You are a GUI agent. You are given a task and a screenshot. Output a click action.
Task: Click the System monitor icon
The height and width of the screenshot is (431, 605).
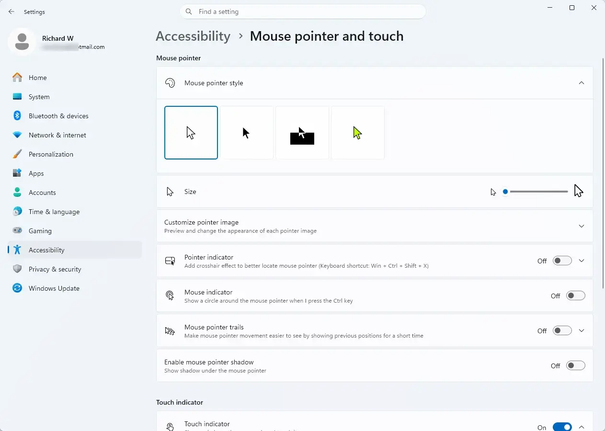(x=17, y=96)
